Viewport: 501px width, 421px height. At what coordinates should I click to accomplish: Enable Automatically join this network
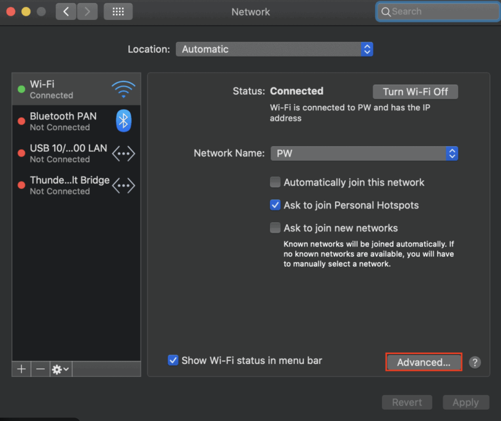(x=275, y=182)
